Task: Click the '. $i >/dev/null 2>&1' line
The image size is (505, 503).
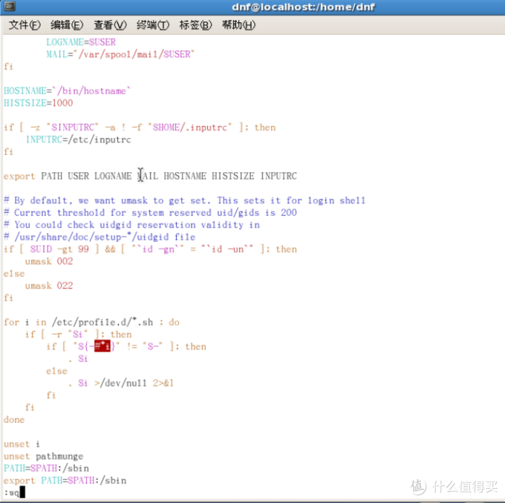Action: (121, 384)
